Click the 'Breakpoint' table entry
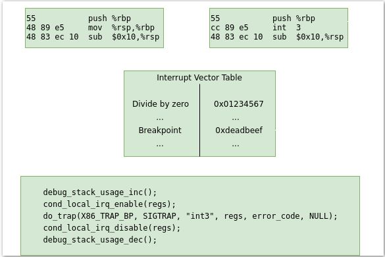 (x=160, y=130)
